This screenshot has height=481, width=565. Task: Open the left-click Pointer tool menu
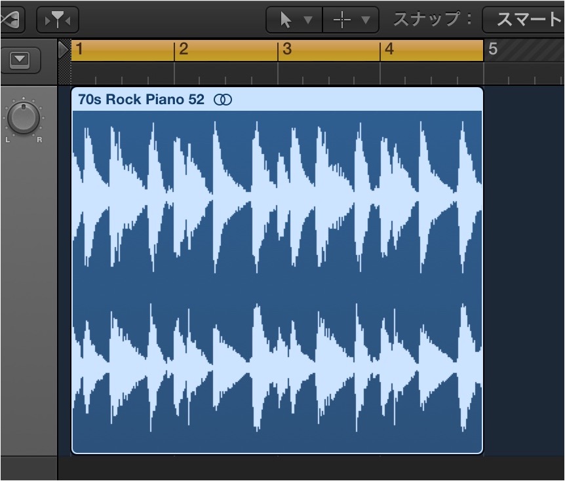(294, 20)
